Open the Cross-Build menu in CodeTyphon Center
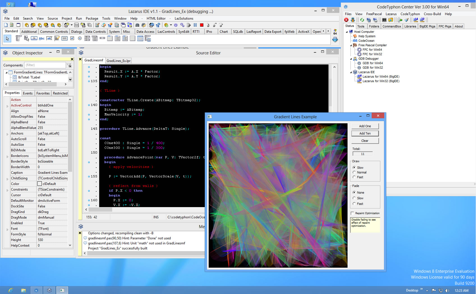Viewport: 476px width, 294px height. 432,14
